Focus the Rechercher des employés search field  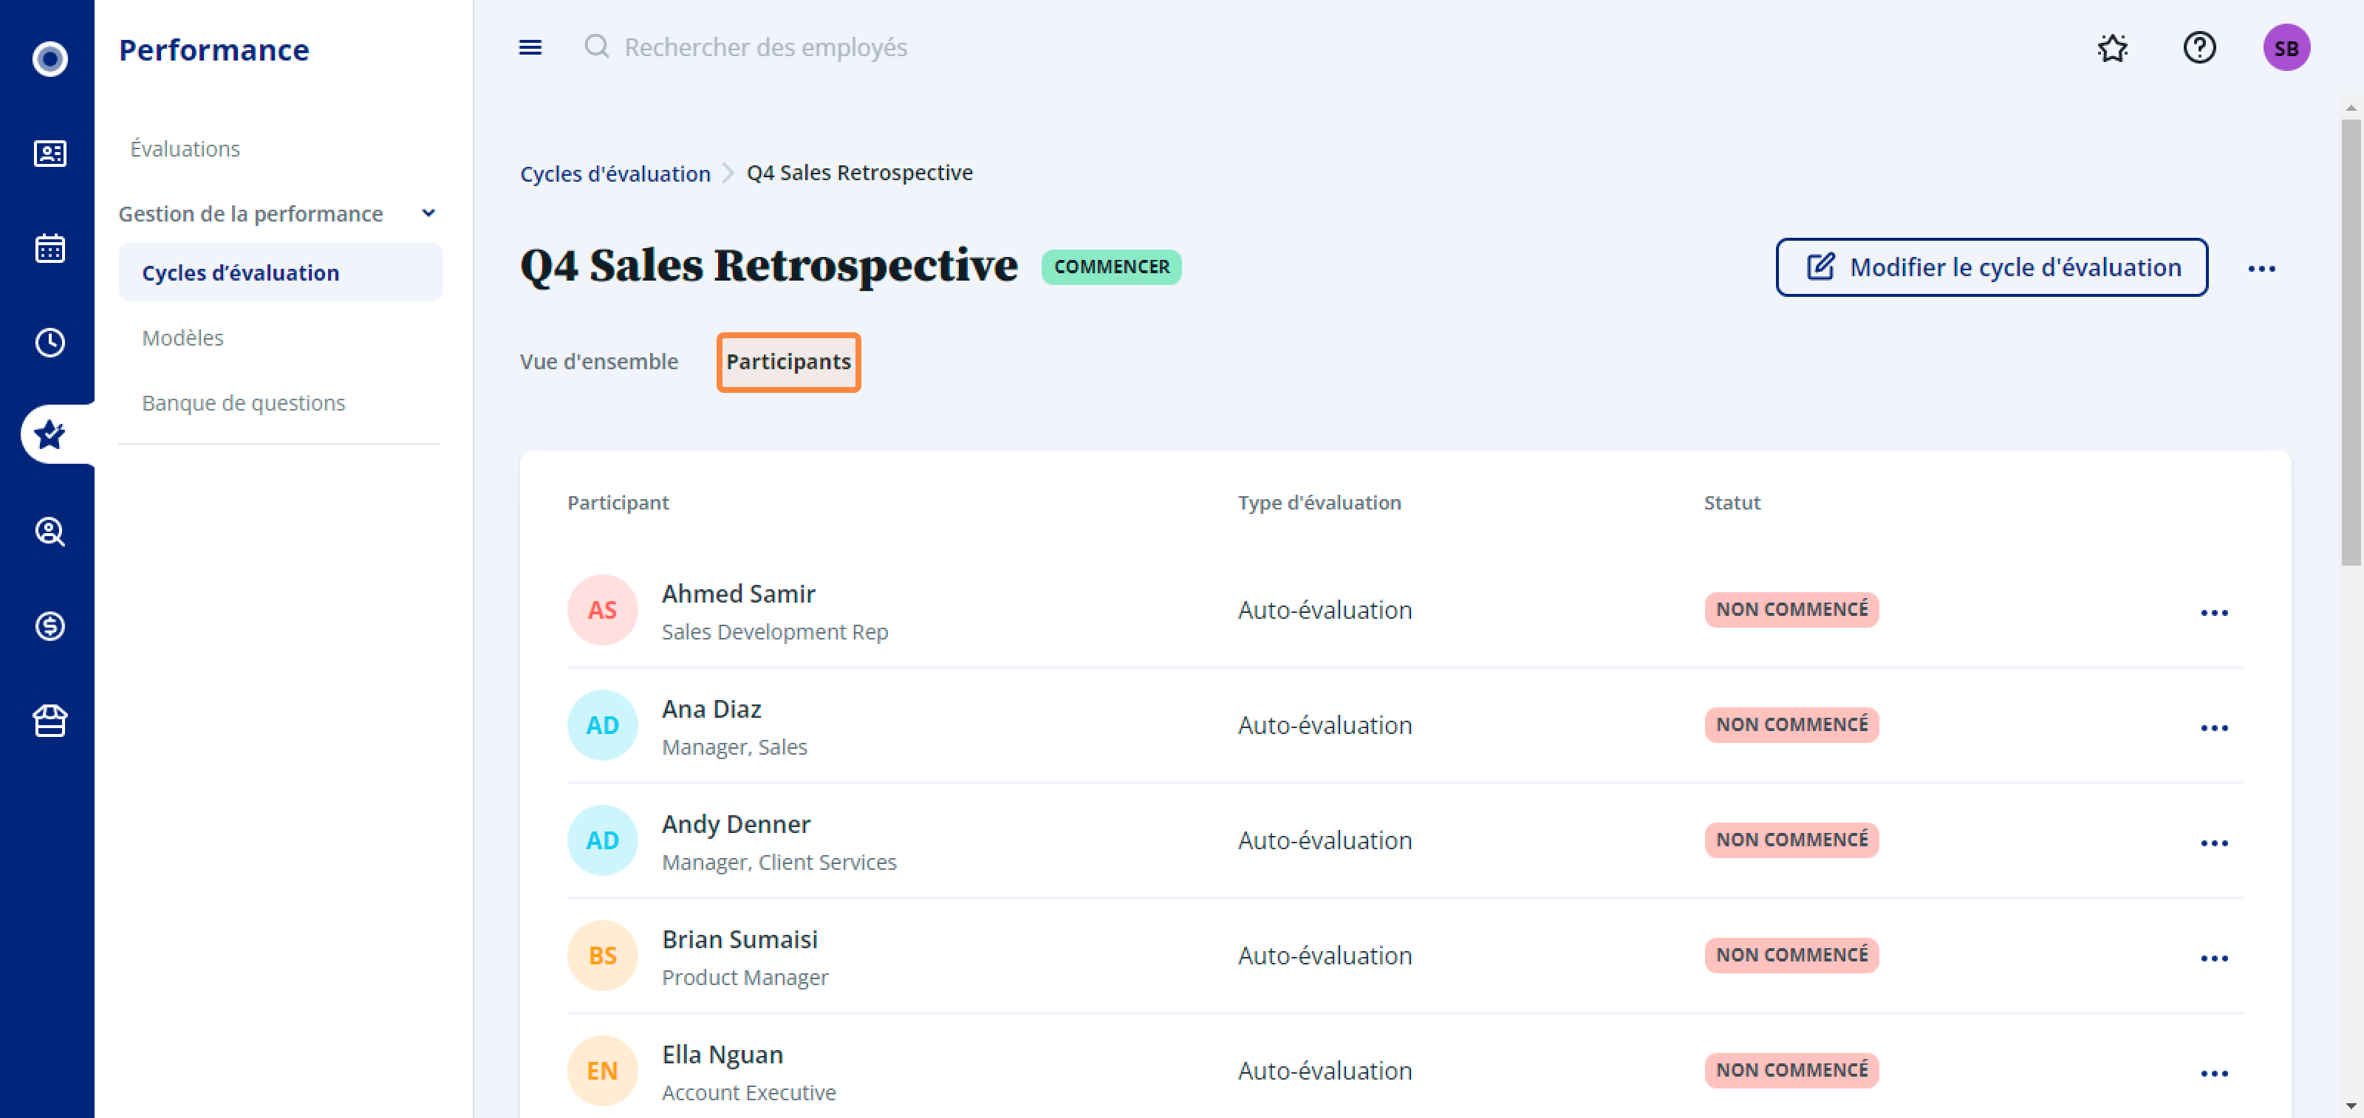[x=765, y=47]
